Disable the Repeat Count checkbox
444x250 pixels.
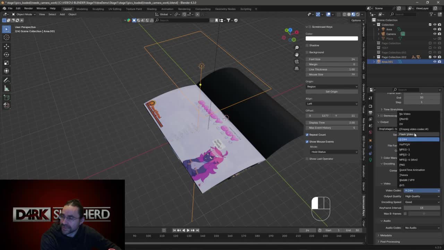[307, 135]
